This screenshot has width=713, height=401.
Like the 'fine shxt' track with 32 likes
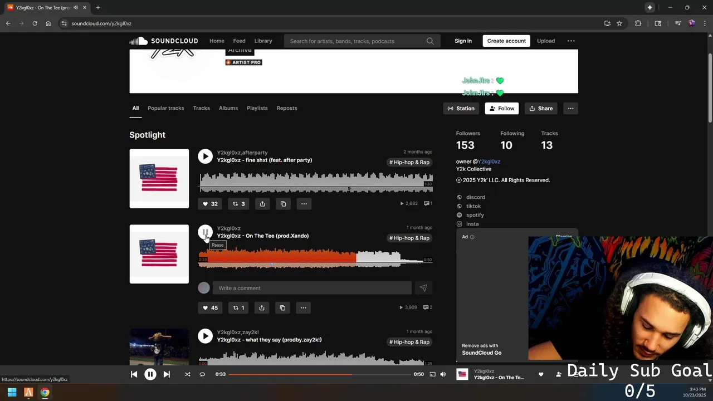point(210,204)
